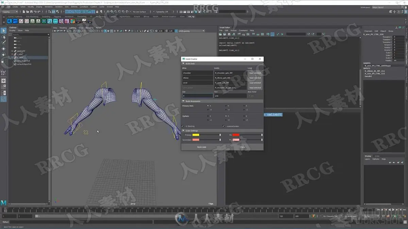This screenshot has width=408, height=229.
Task: Click the Save Script icon in Script Editor
Action: [x=228, y=34]
